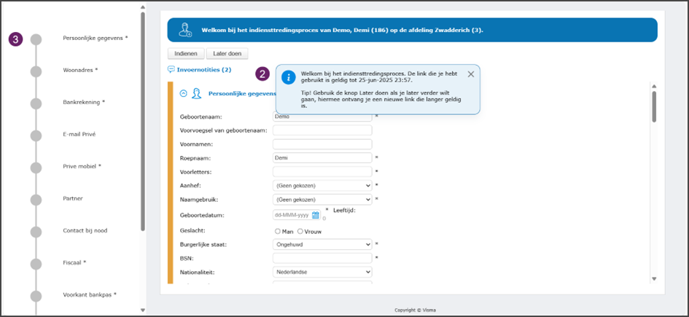Go to Fiscaal step

74,262
